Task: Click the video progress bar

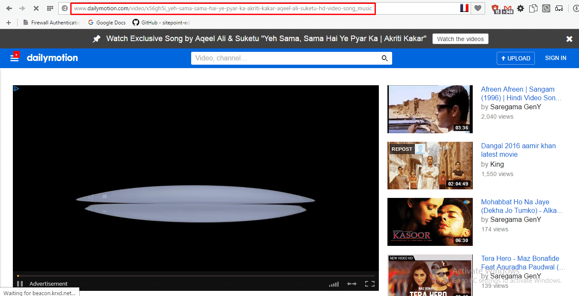Action: coord(195,275)
